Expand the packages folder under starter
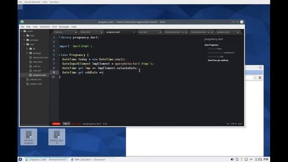This screenshot has width=288, height=162. [x=24, y=40]
